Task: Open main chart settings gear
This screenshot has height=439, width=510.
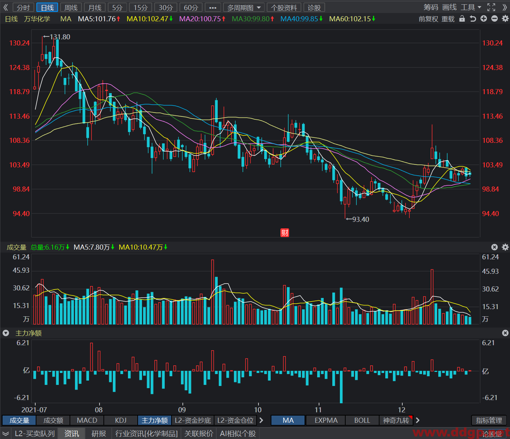Action: (505, 19)
